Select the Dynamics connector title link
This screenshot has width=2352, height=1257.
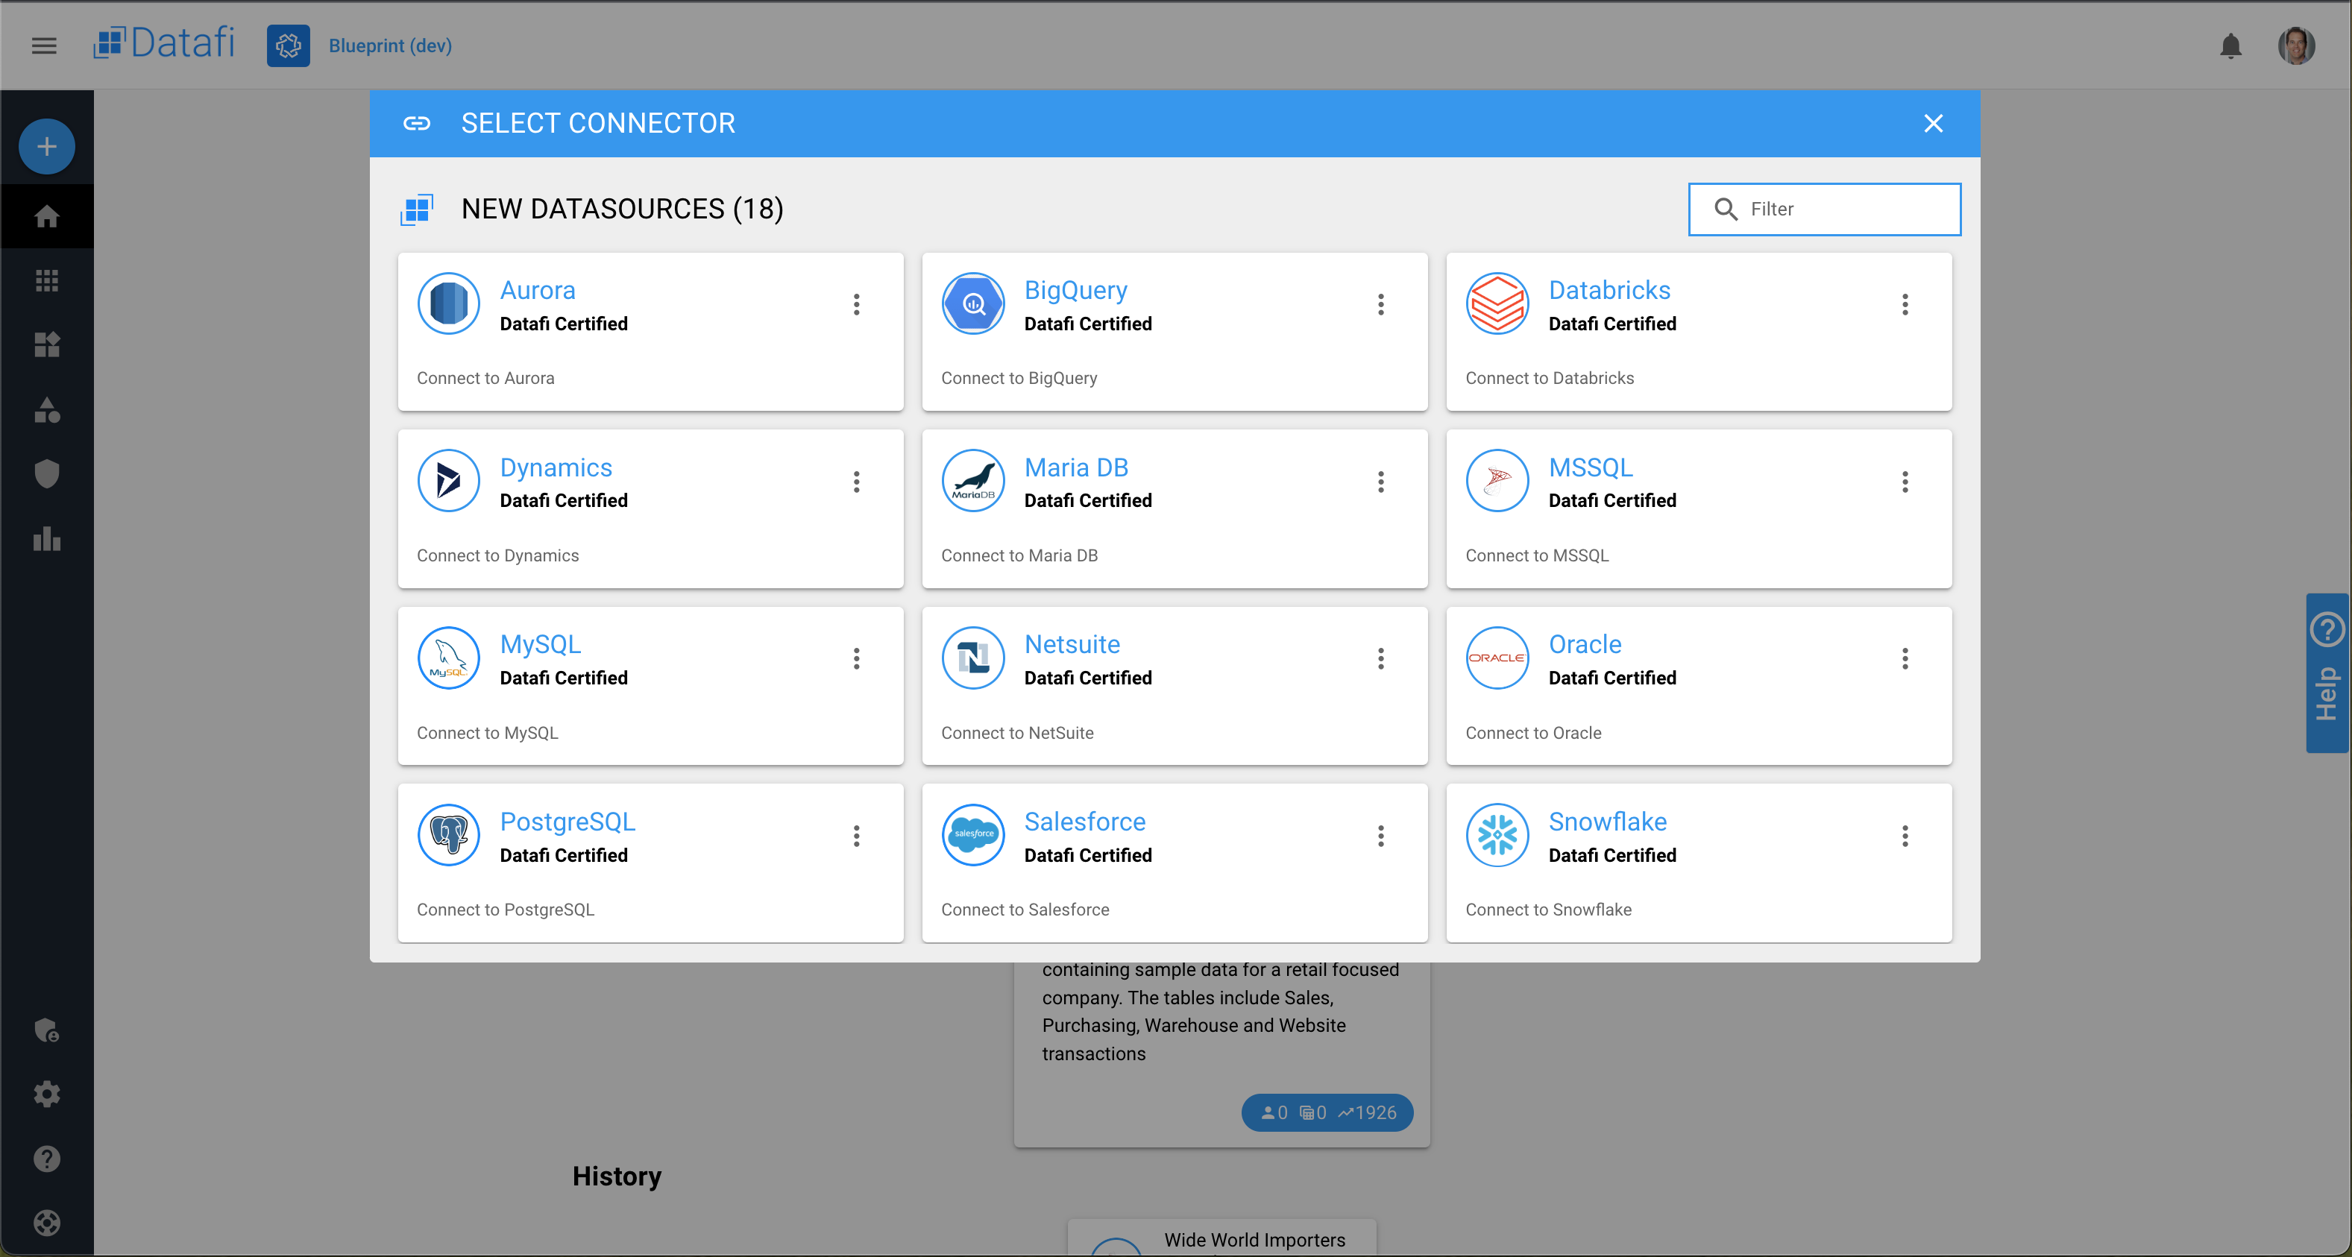click(555, 467)
